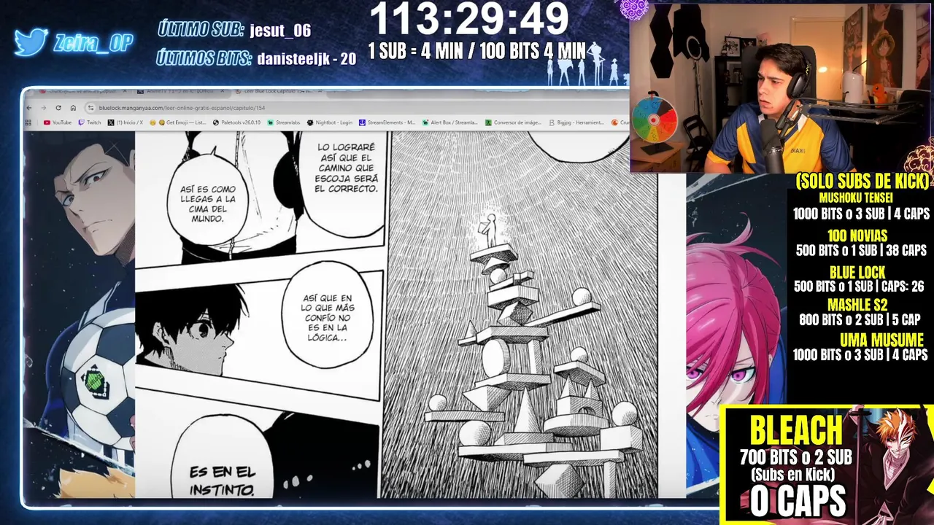This screenshot has height=525, width=934.
Task: Click the BLUE LOCK goal title
Action: point(857,273)
